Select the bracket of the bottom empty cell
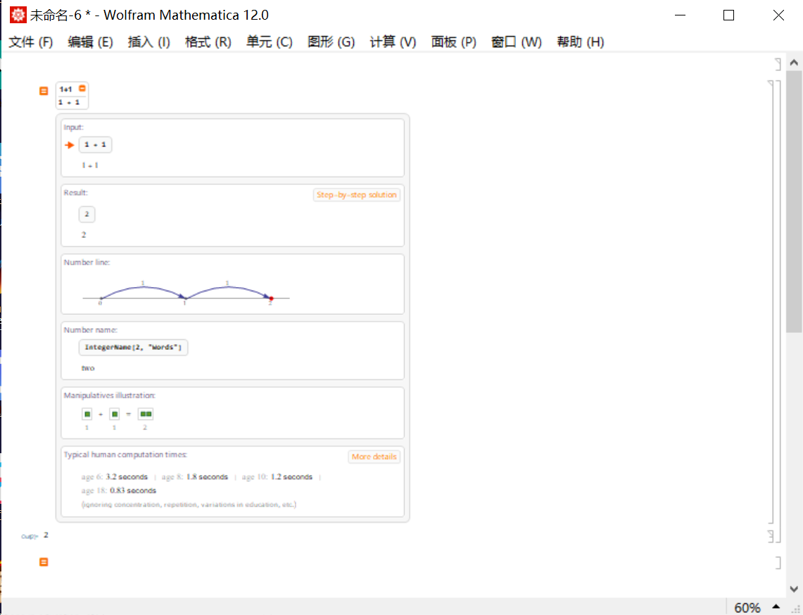803x615 pixels. click(x=778, y=563)
